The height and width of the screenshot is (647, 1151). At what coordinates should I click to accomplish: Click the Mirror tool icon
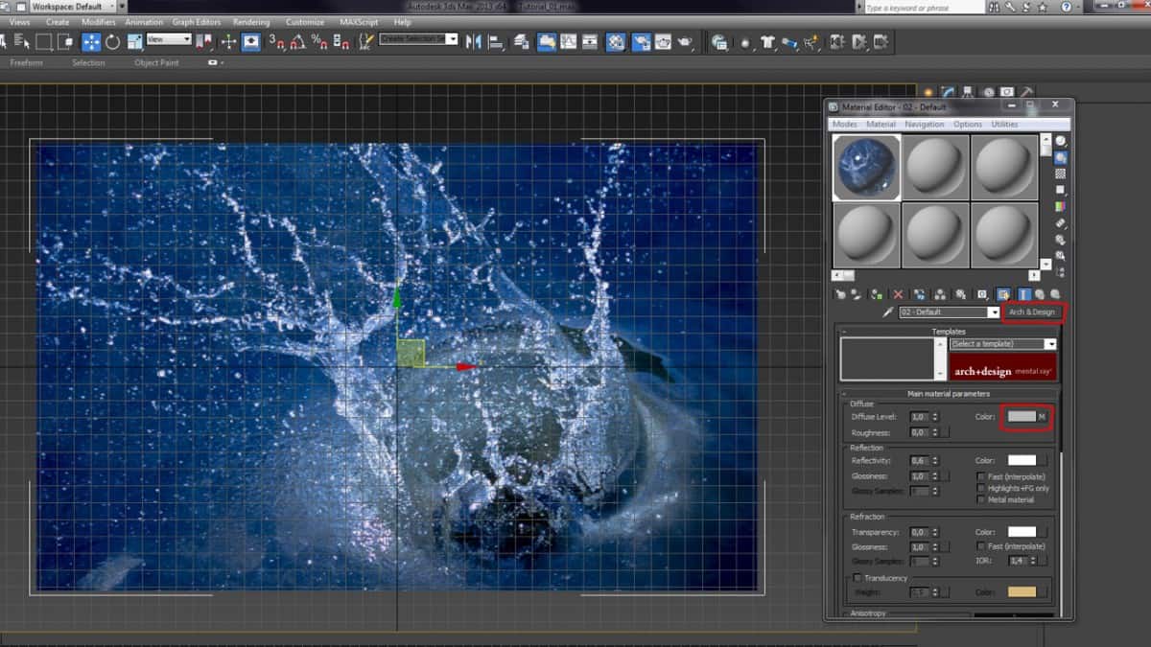pyautogui.click(x=473, y=41)
